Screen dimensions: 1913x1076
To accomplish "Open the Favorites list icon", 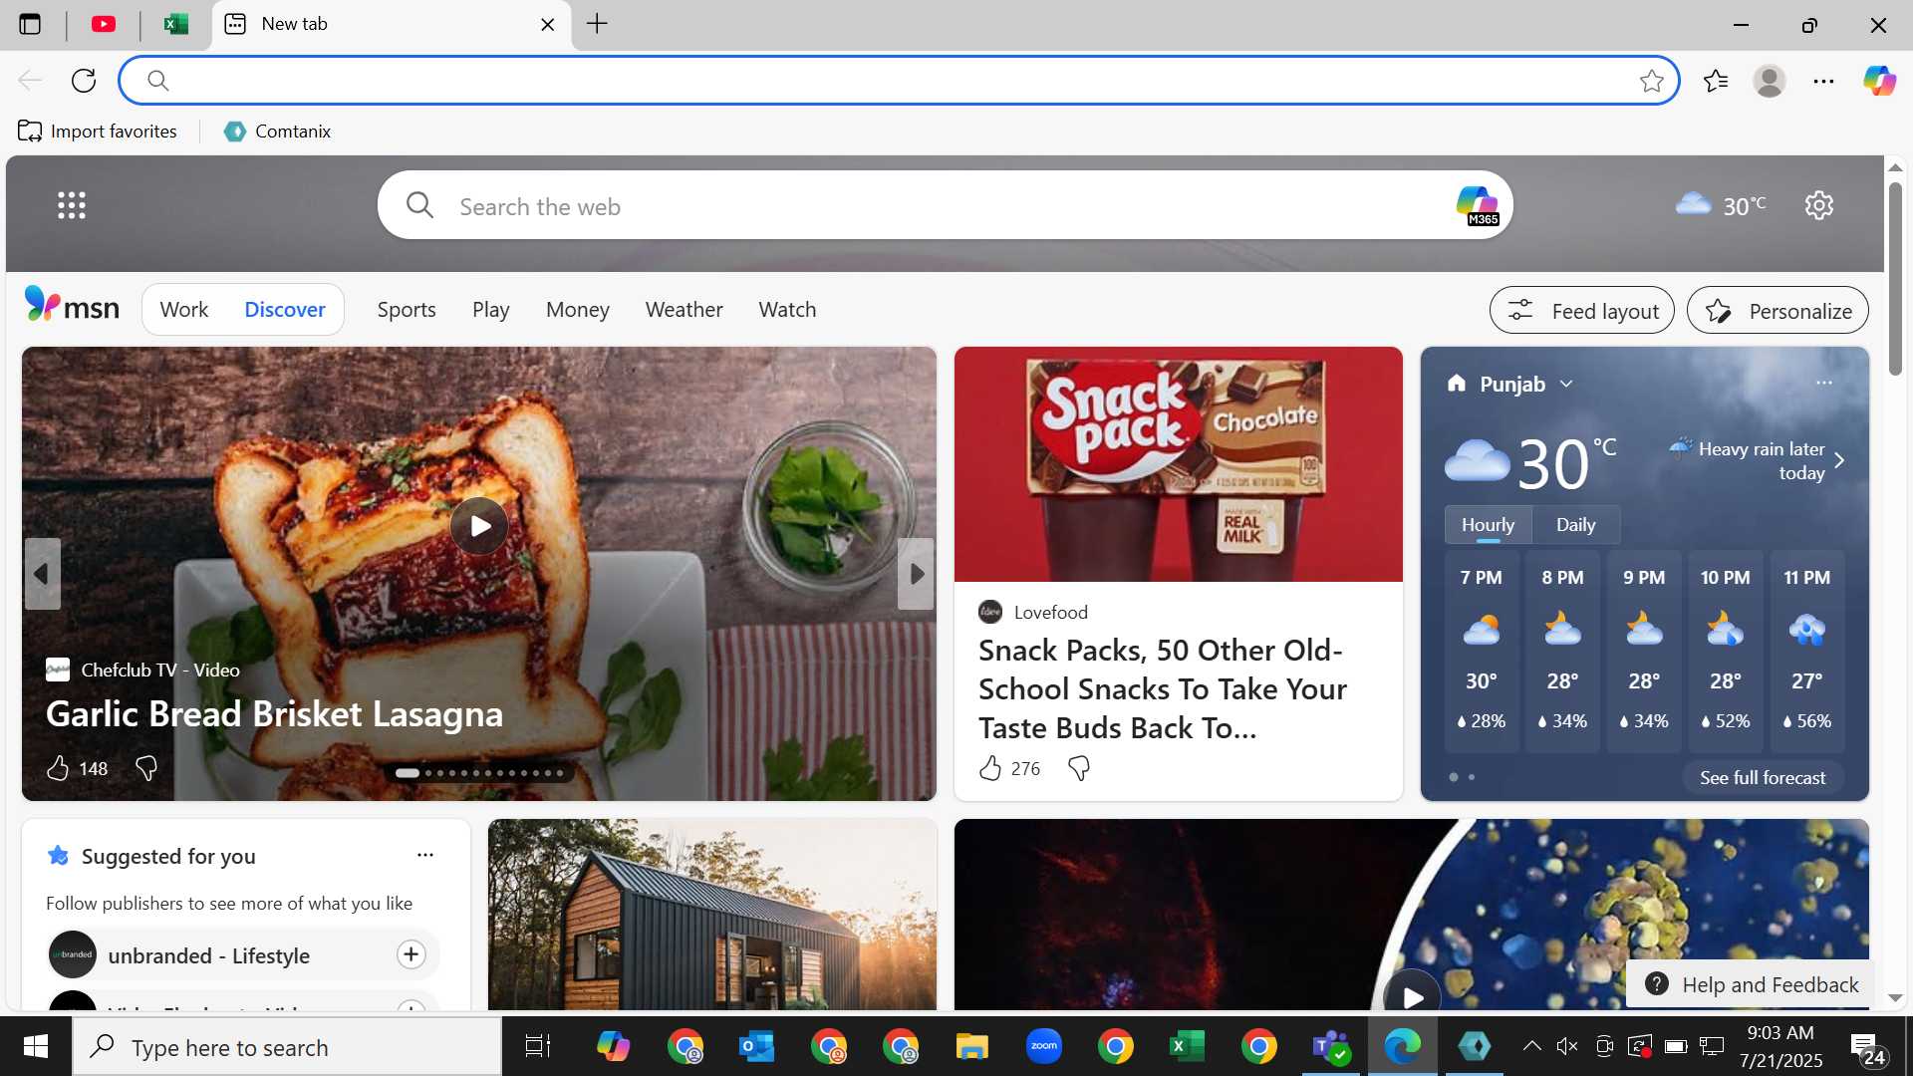I will [1716, 81].
